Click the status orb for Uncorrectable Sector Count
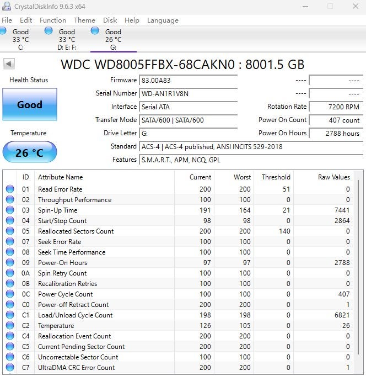Screen dimensions: 366x376 pyautogui.click(x=10, y=357)
